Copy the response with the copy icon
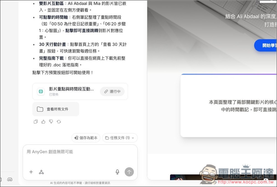This screenshot has width=277, height=187. (35, 122)
